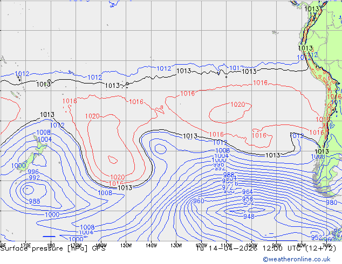Select the "140W" longitude axis label

tap(152, 246)
